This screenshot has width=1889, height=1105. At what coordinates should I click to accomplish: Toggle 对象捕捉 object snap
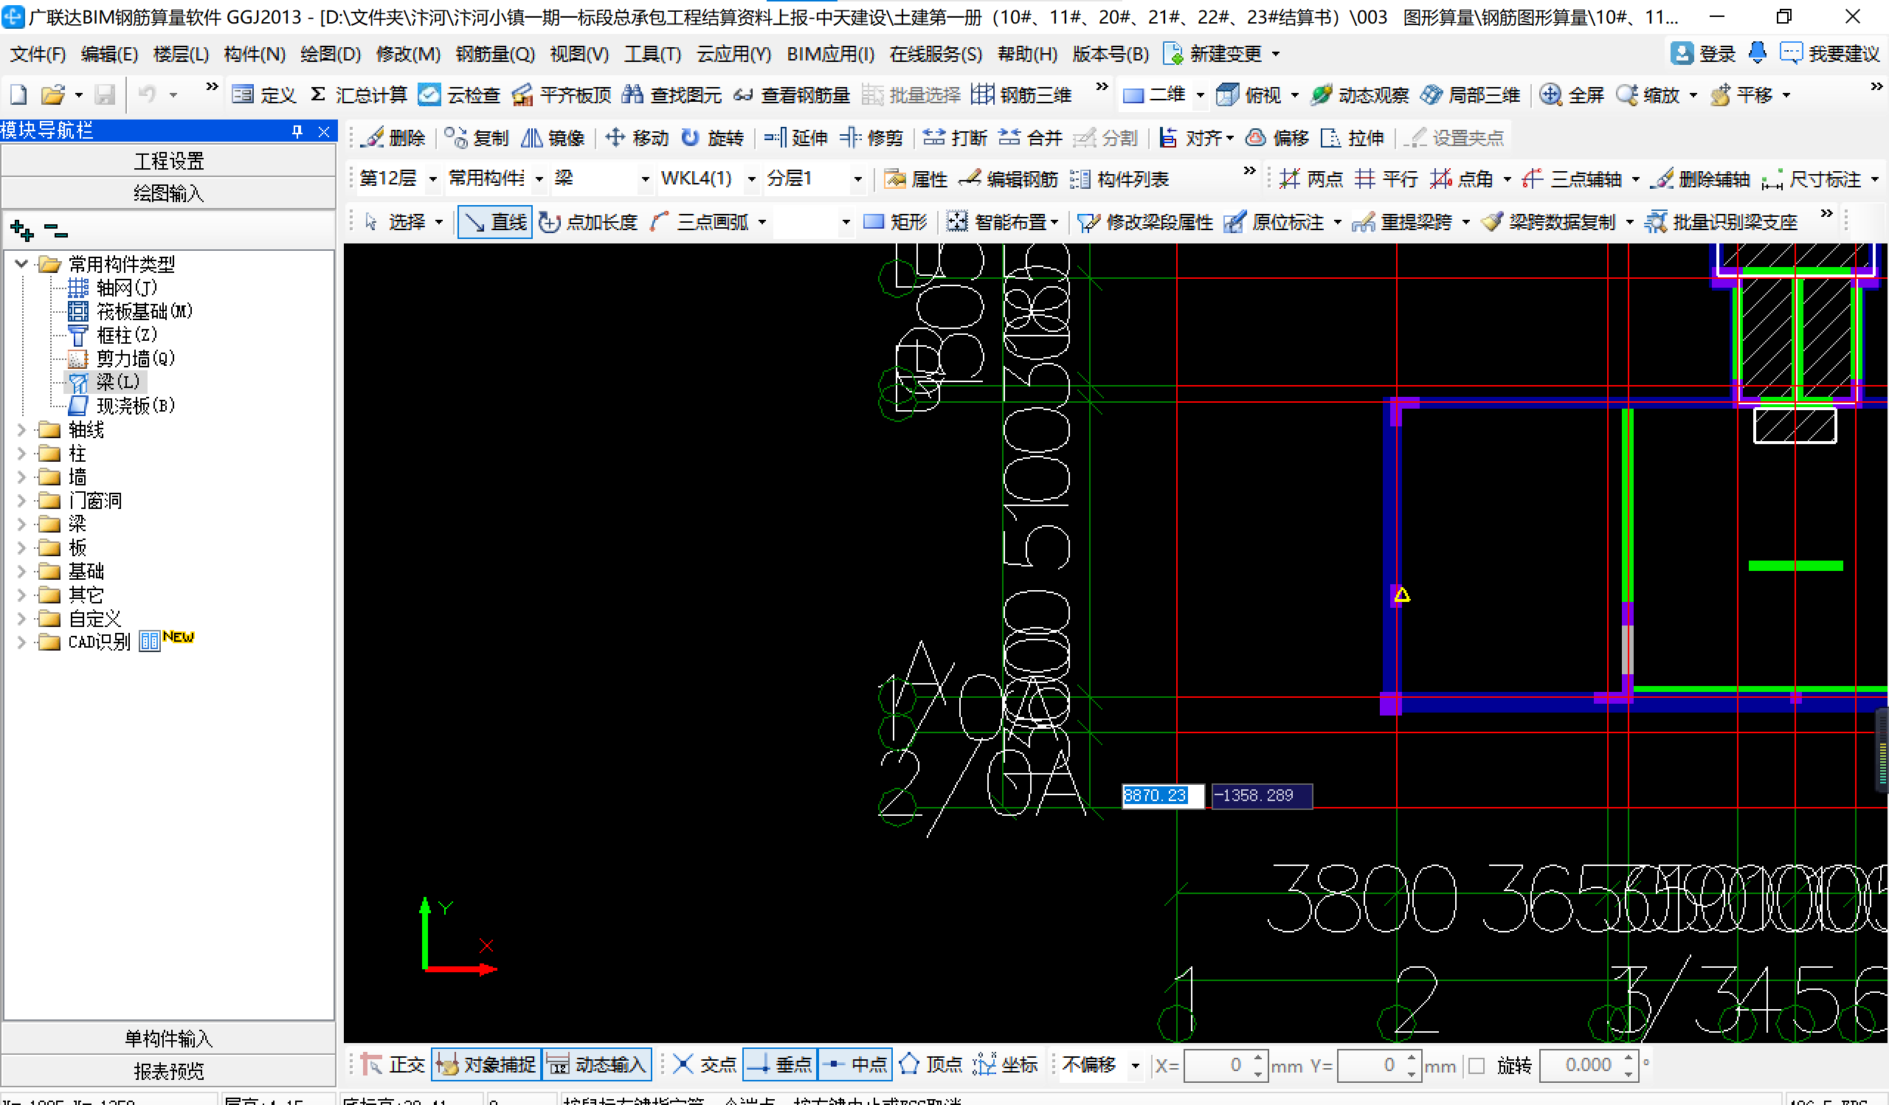coord(486,1064)
